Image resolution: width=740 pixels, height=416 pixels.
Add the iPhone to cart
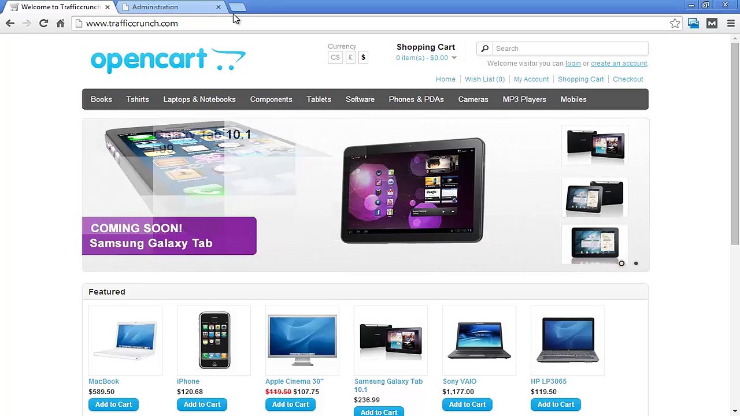[x=202, y=404]
